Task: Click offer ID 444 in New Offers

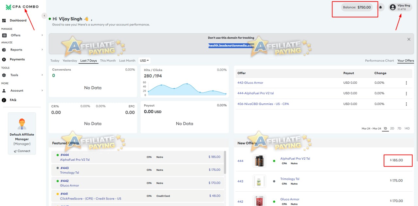Action: (x=240, y=161)
